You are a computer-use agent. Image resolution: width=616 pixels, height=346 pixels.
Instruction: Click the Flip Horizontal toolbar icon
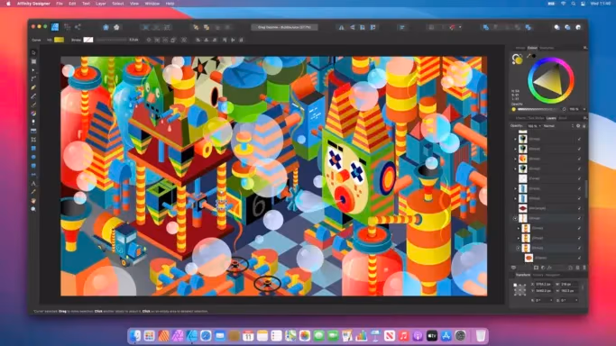click(x=342, y=27)
